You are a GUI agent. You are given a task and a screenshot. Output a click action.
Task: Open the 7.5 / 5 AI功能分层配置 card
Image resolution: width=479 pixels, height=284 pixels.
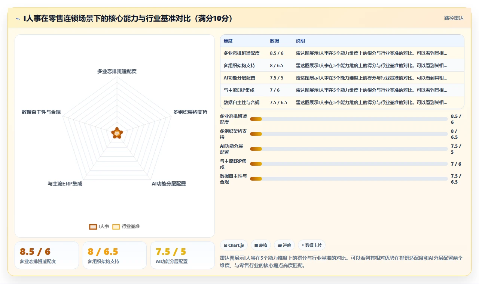pyautogui.click(x=183, y=255)
